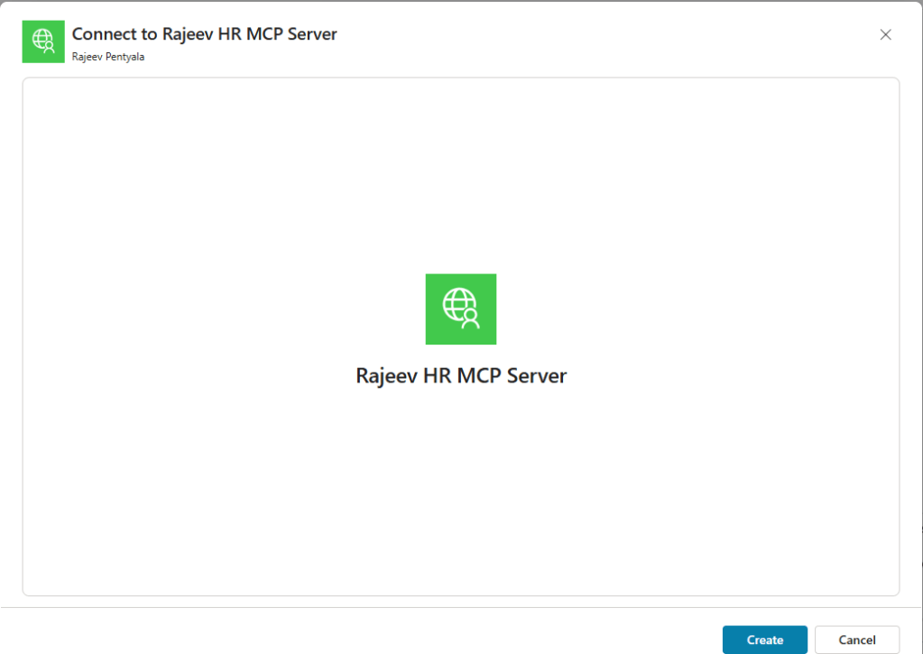Click the dialog title 'Connect to Rajeev HR MCP Server'

click(x=204, y=34)
